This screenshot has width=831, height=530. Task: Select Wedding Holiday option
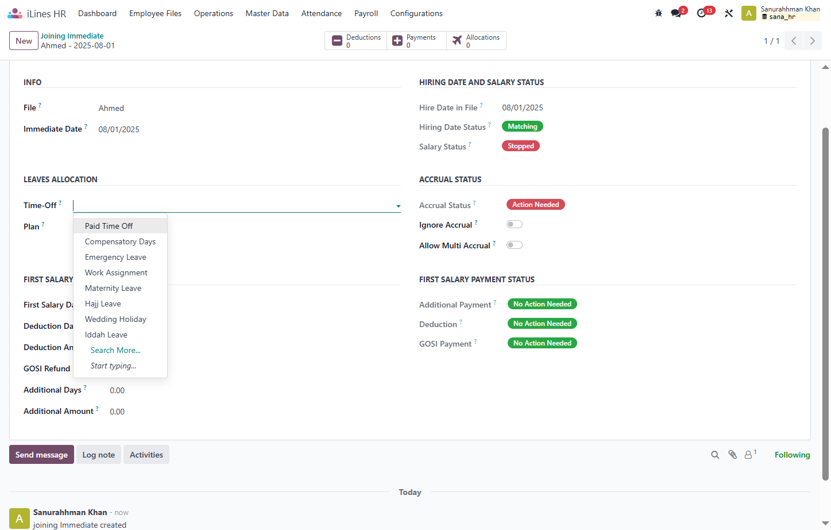pos(121,319)
